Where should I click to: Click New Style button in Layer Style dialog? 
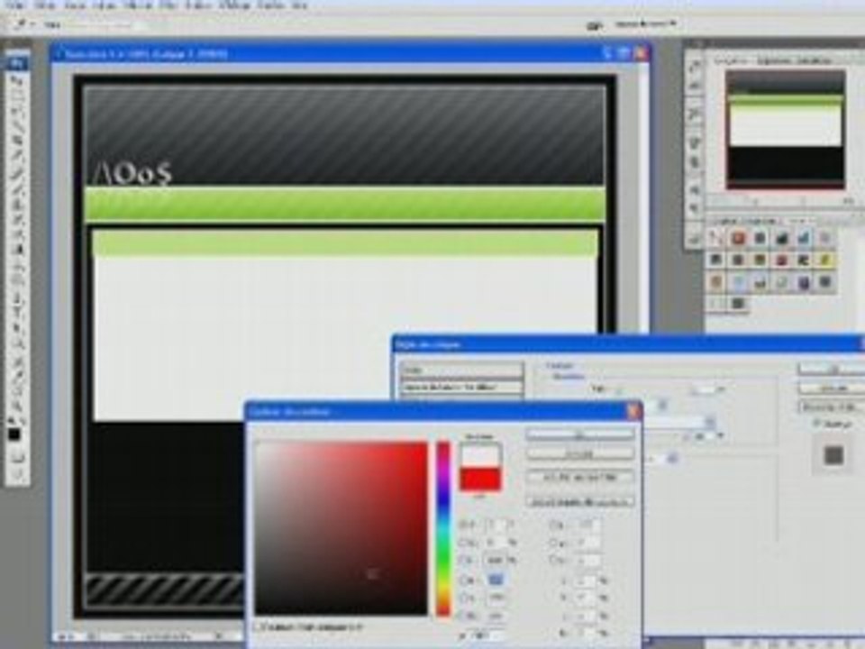[832, 407]
